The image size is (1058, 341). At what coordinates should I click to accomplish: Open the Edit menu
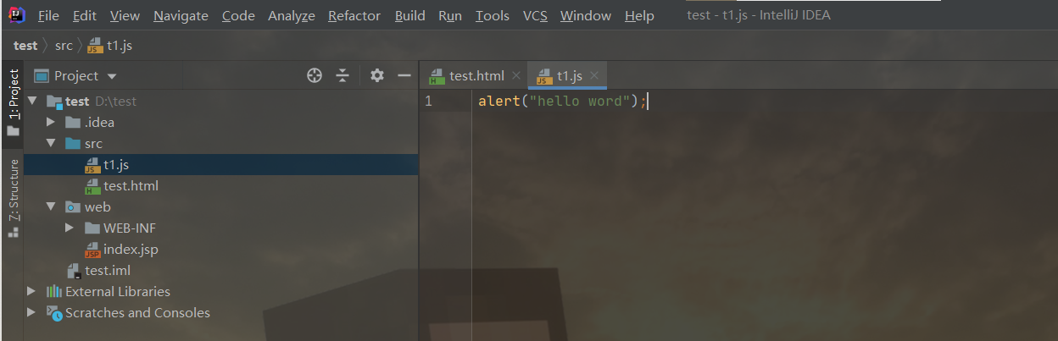[84, 16]
